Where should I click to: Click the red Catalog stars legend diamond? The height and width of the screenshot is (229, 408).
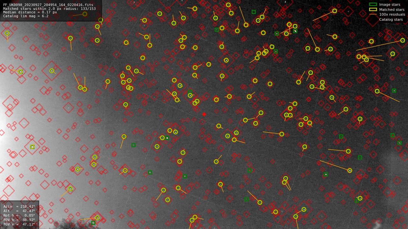coord(373,20)
